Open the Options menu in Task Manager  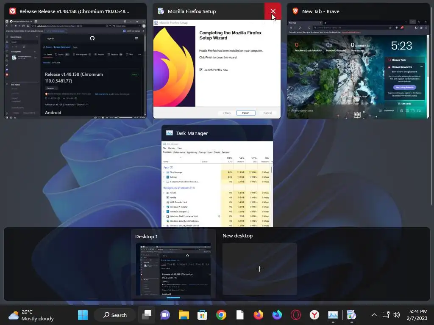point(172,148)
